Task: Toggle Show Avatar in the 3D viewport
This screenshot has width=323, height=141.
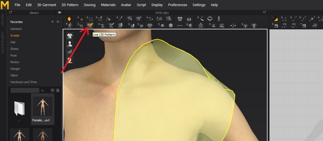Action: (70, 44)
